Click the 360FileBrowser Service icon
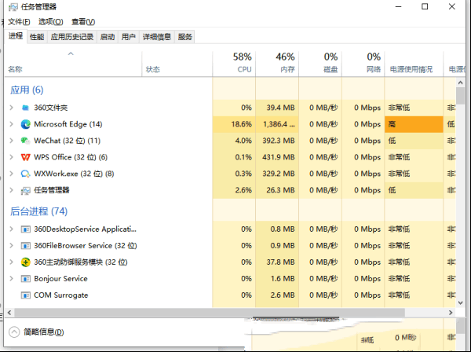 click(x=26, y=246)
